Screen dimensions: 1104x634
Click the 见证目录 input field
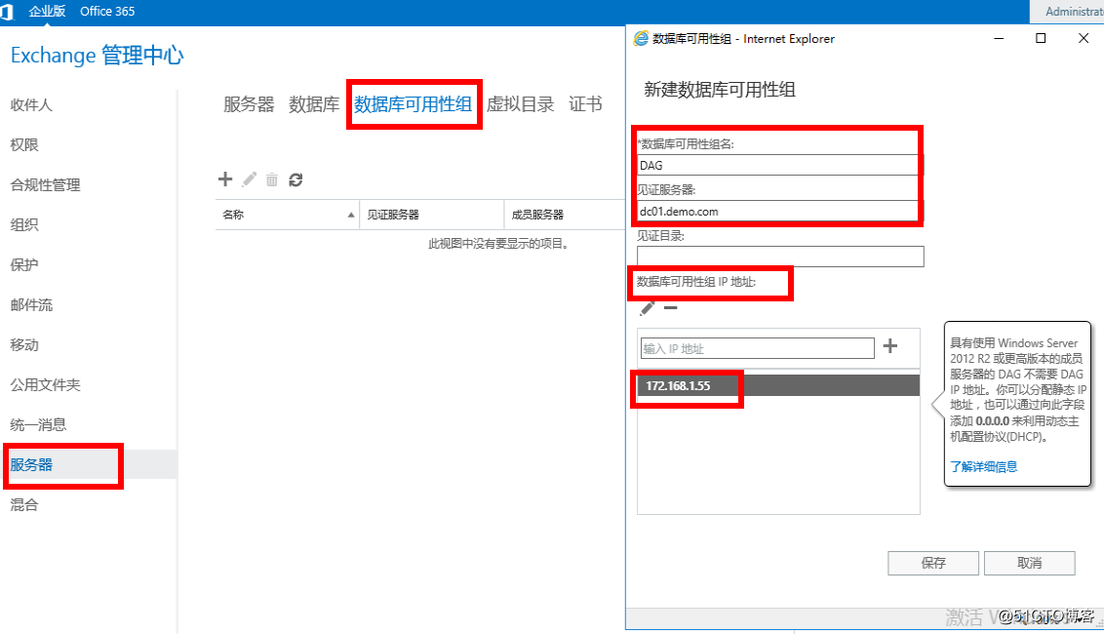(780, 257)
